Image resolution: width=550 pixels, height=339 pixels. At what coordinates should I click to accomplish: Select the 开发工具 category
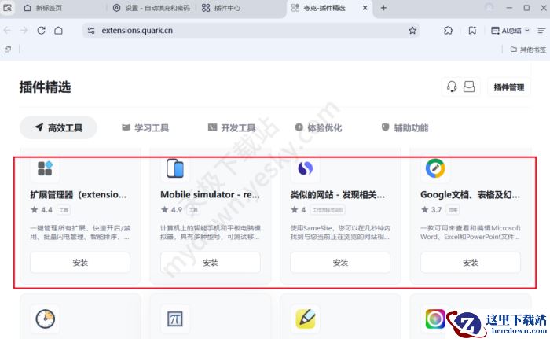click(232, 128)
